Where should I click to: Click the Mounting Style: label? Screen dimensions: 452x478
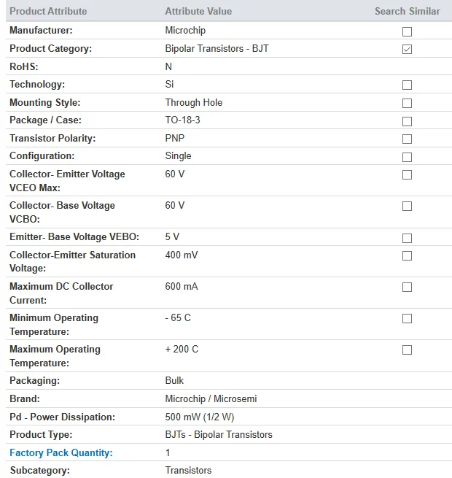click(x=44, y=102)
